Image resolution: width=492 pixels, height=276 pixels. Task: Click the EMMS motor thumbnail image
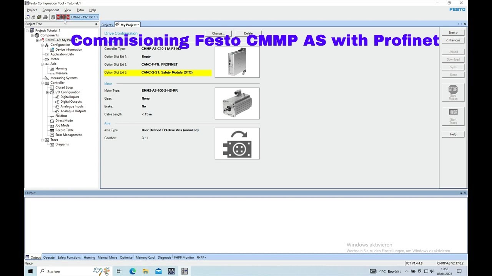click(237, 103)
